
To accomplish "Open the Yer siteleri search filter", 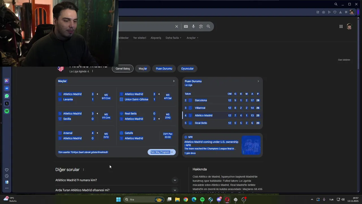I will coord(140,38).
